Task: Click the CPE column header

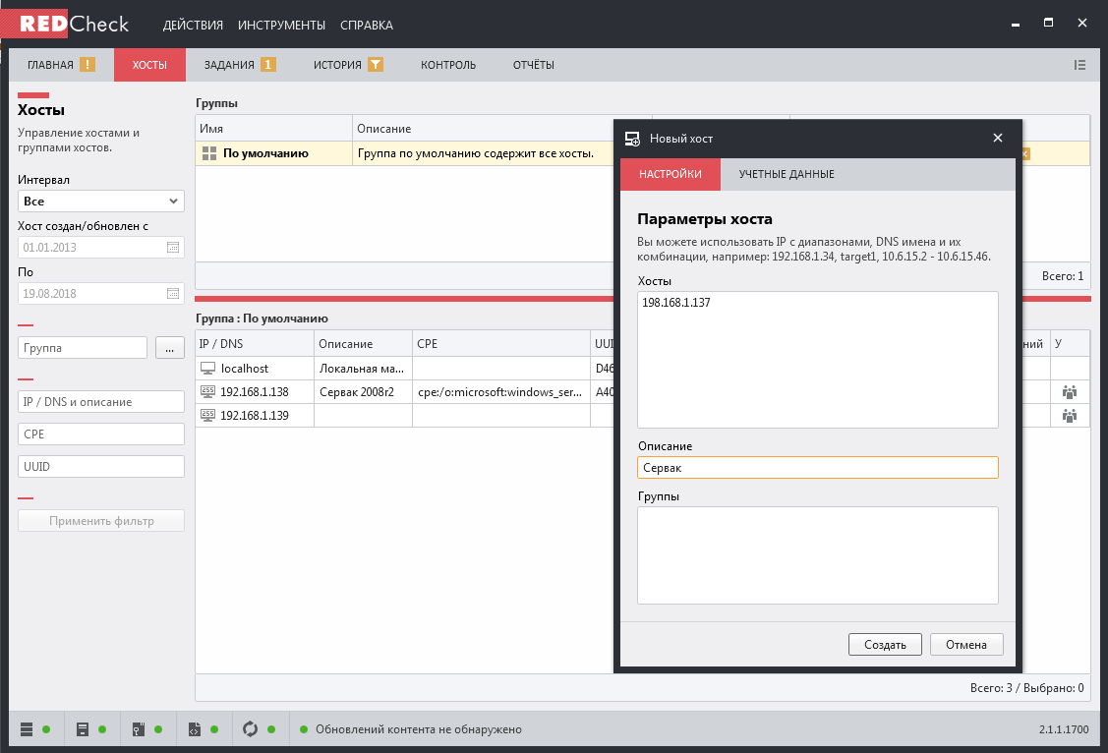Action: tap(501, 343)
